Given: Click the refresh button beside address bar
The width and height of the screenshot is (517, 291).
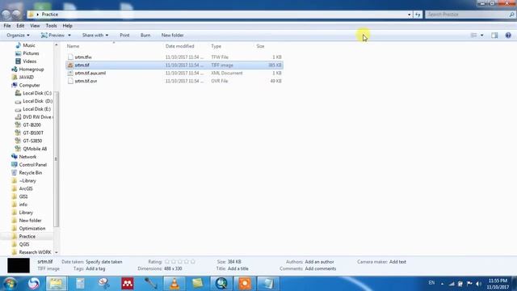Looking at the screenshot, I should [x=418, y=15].
